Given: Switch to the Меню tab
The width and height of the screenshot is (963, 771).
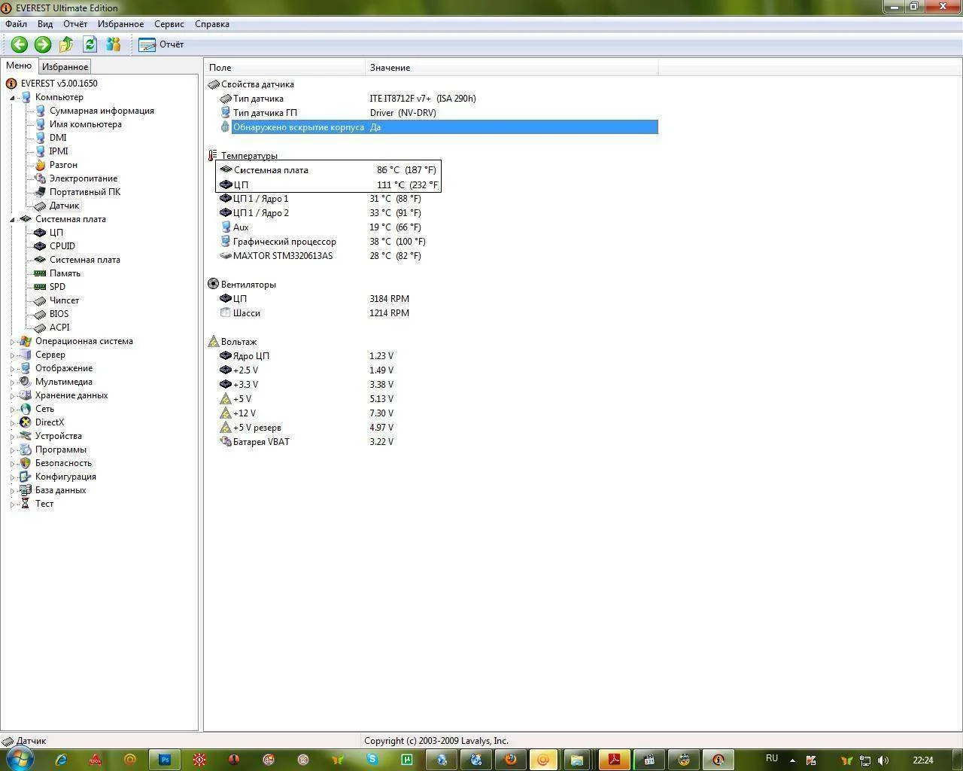Looking at the screenshot, I should pyautogui.click(x=19, y=66).
